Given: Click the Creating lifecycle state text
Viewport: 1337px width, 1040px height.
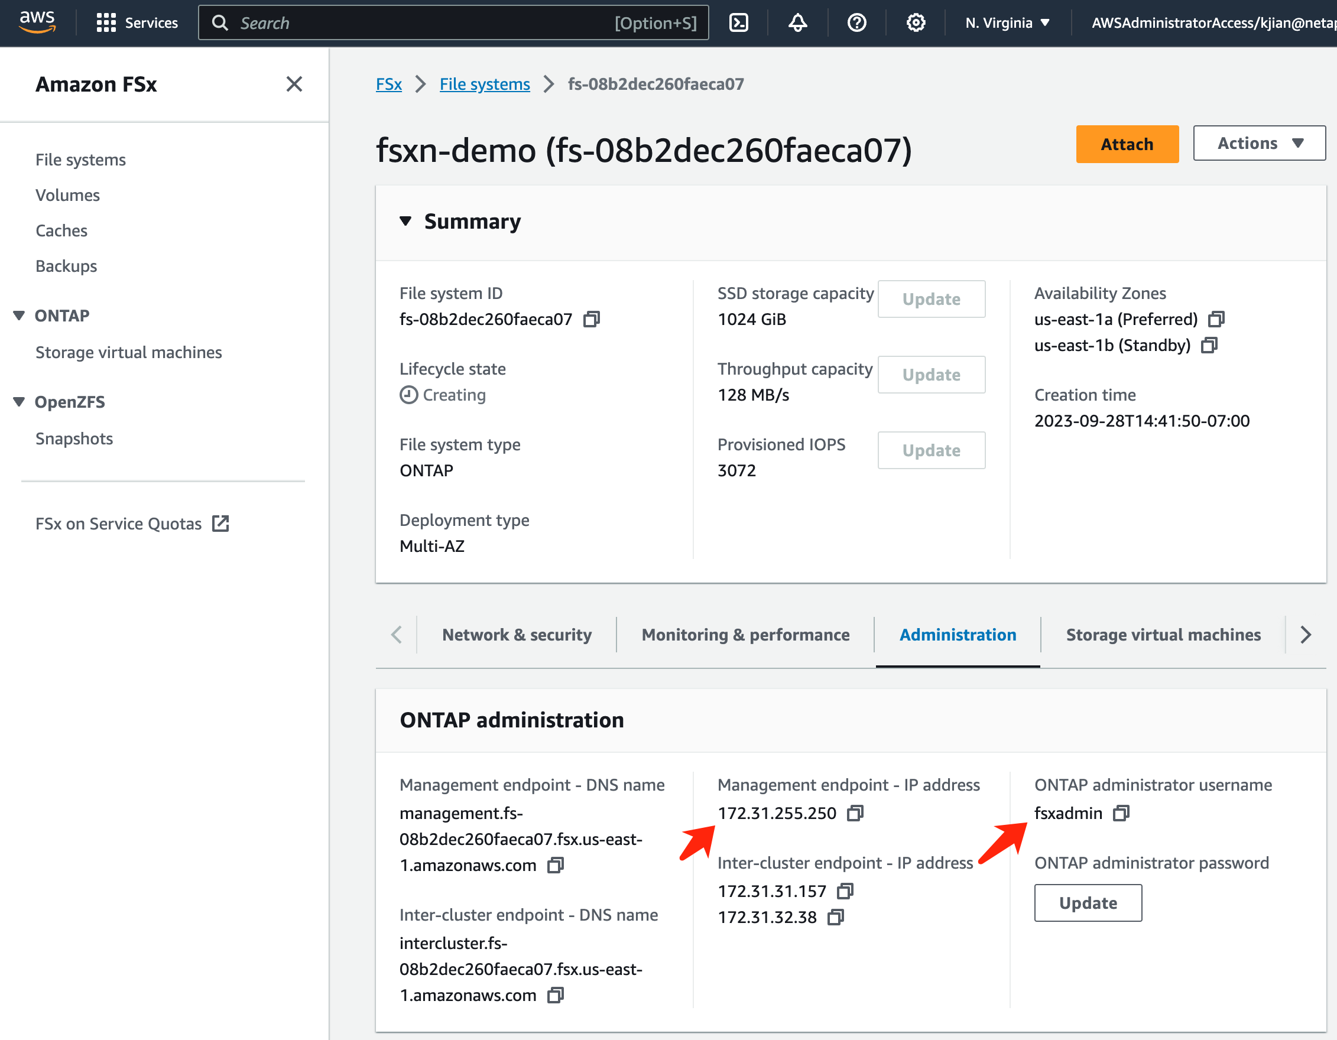Looking at the screenshot, I should 454,395.
